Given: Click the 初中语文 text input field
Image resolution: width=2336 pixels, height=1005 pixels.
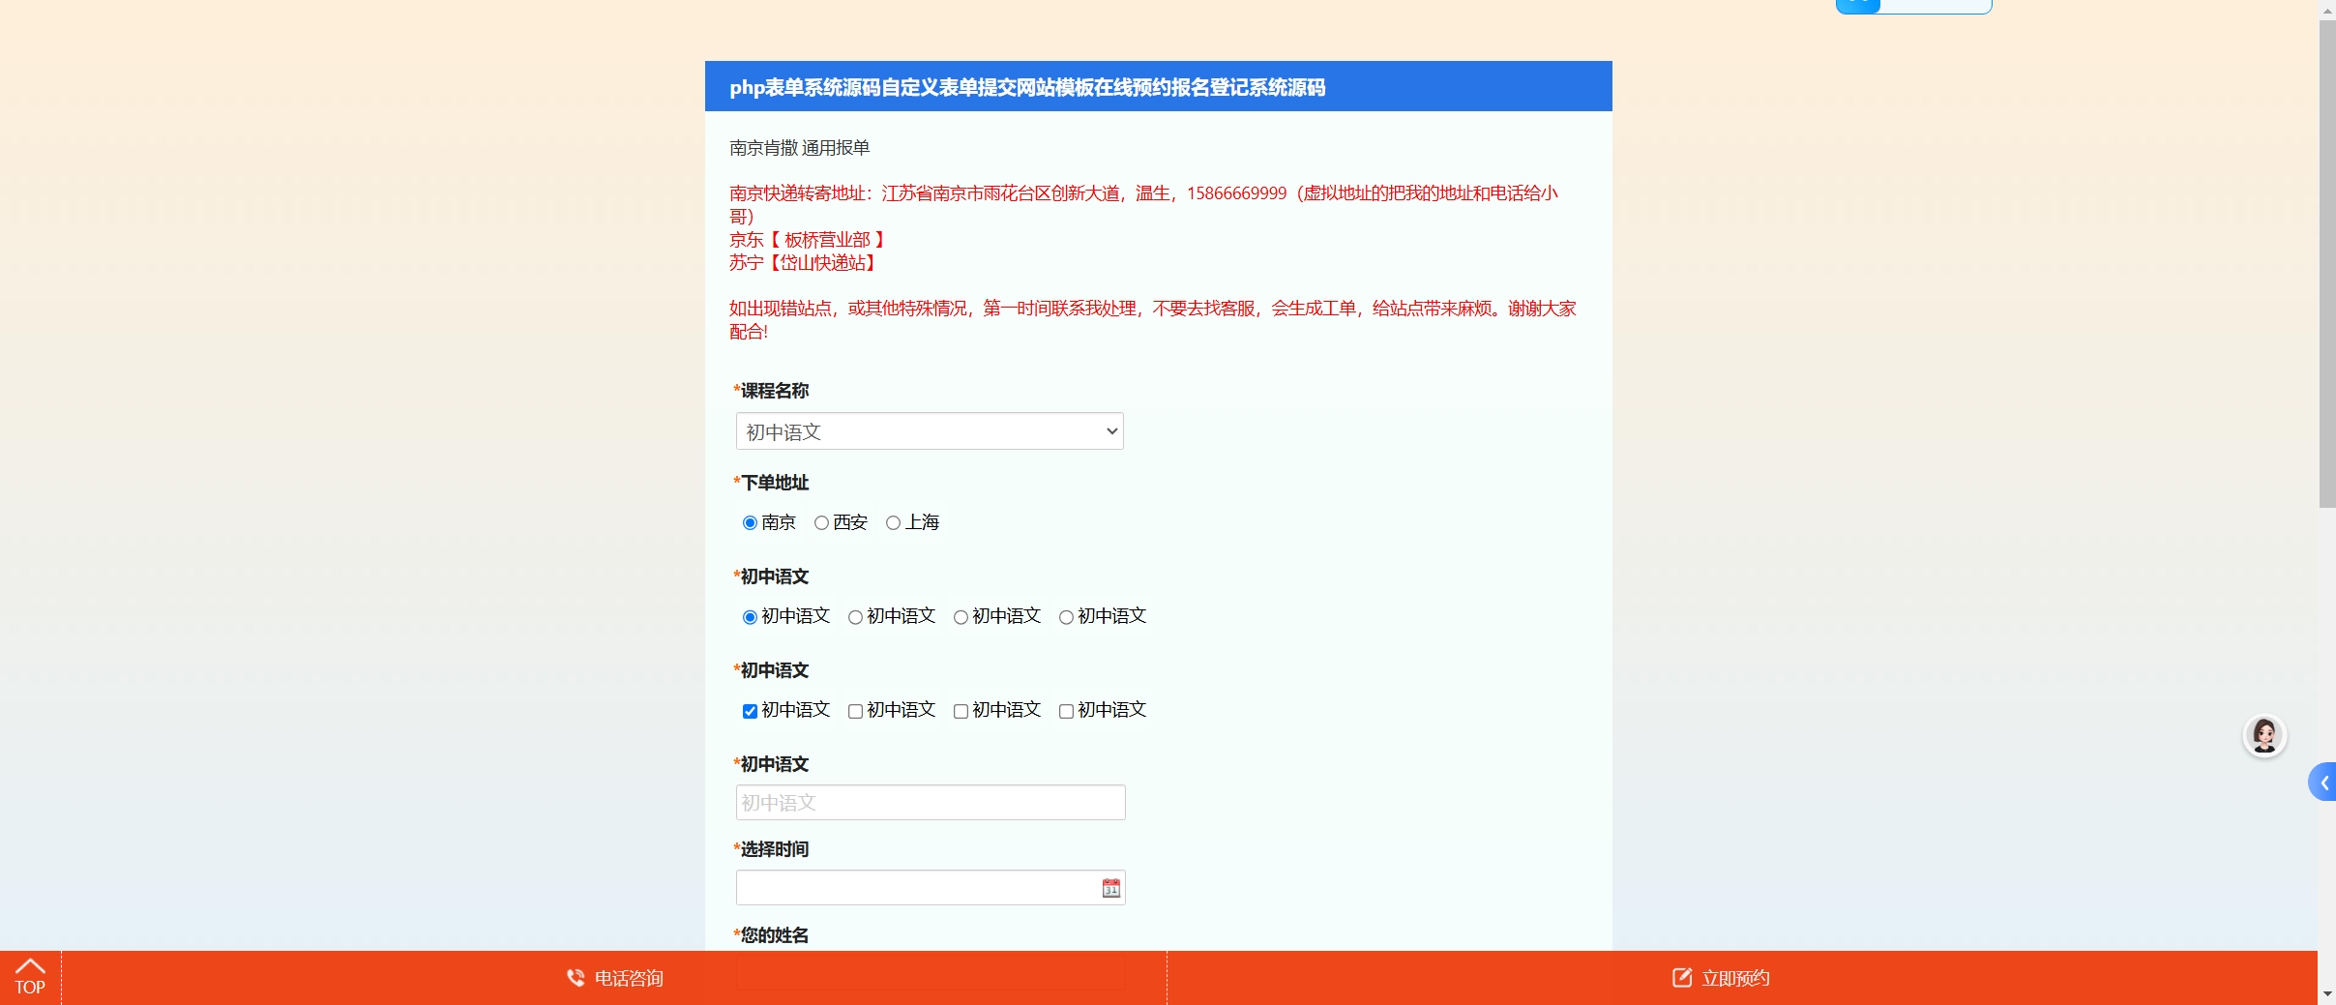Looking at the screenshot, I should coord(929,803).
